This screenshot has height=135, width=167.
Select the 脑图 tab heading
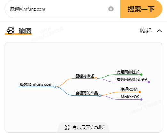25,31
